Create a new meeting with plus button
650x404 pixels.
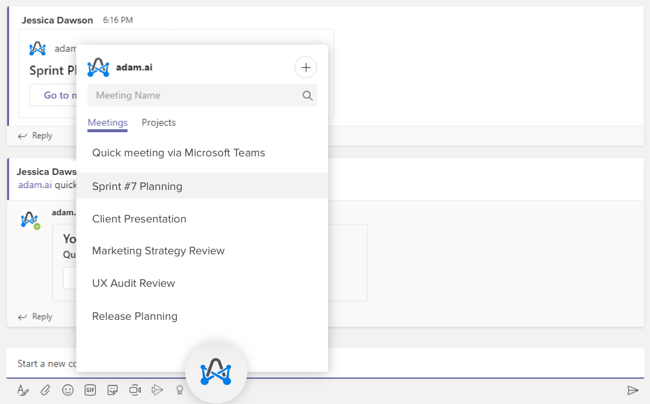pos(306,67)
